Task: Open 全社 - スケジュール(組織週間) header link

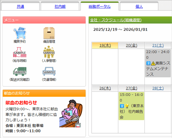Action: tap(116, 20)
